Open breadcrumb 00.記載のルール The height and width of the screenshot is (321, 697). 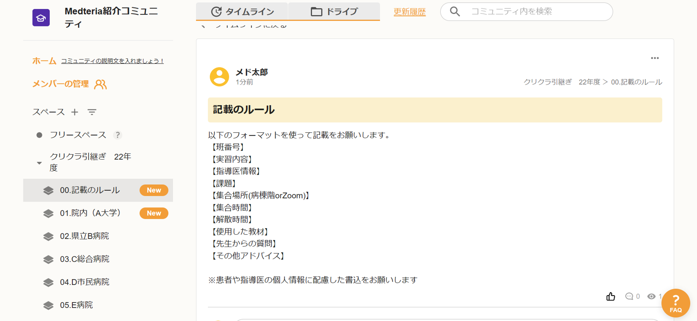pyautogui.click(x=637, y=82)
